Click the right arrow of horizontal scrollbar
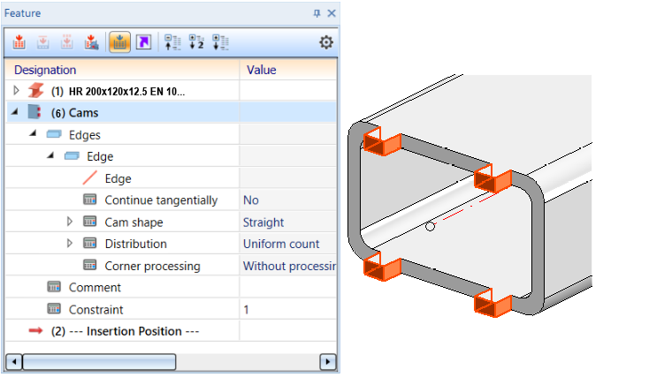 click(x=328, y=362)
